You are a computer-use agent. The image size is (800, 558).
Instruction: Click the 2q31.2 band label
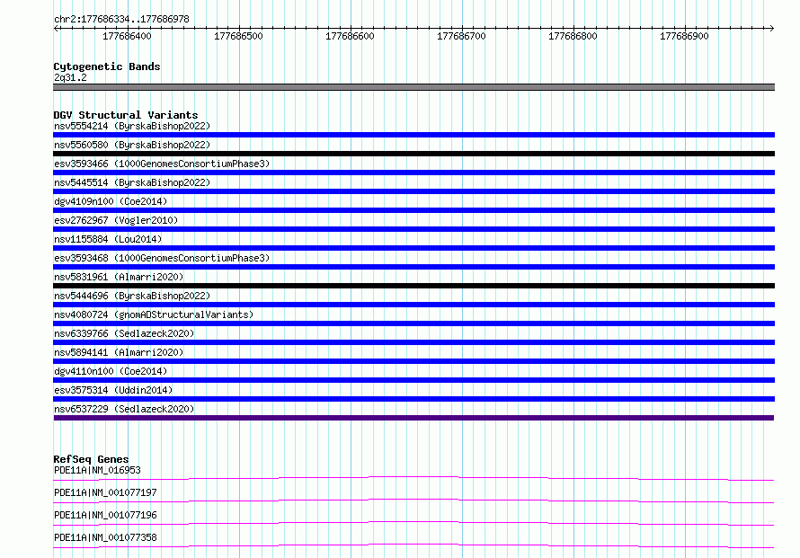pos(70,77)
